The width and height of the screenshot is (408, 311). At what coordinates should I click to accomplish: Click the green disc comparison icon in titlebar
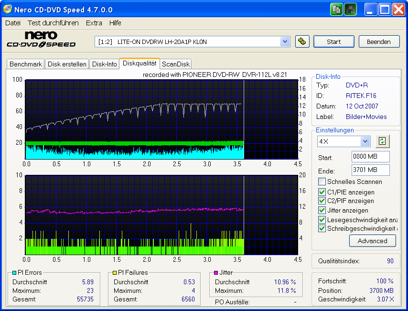[336, 9]
